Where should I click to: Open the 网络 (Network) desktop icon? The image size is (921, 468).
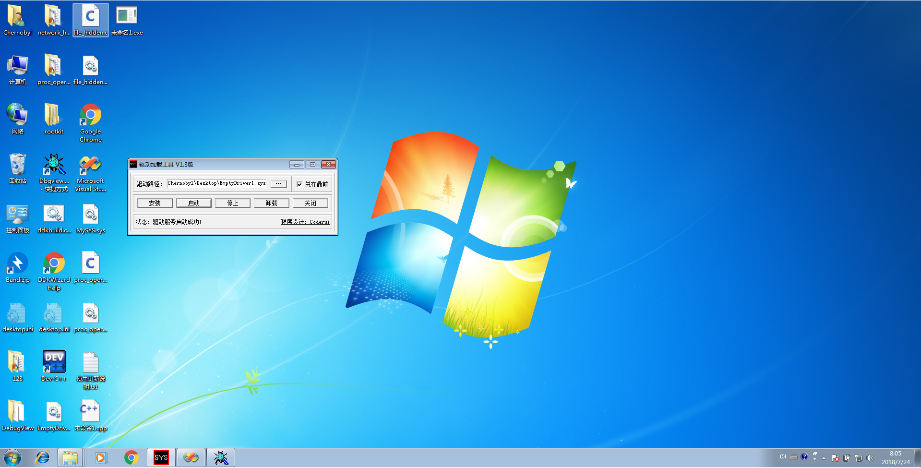[17, 119]
